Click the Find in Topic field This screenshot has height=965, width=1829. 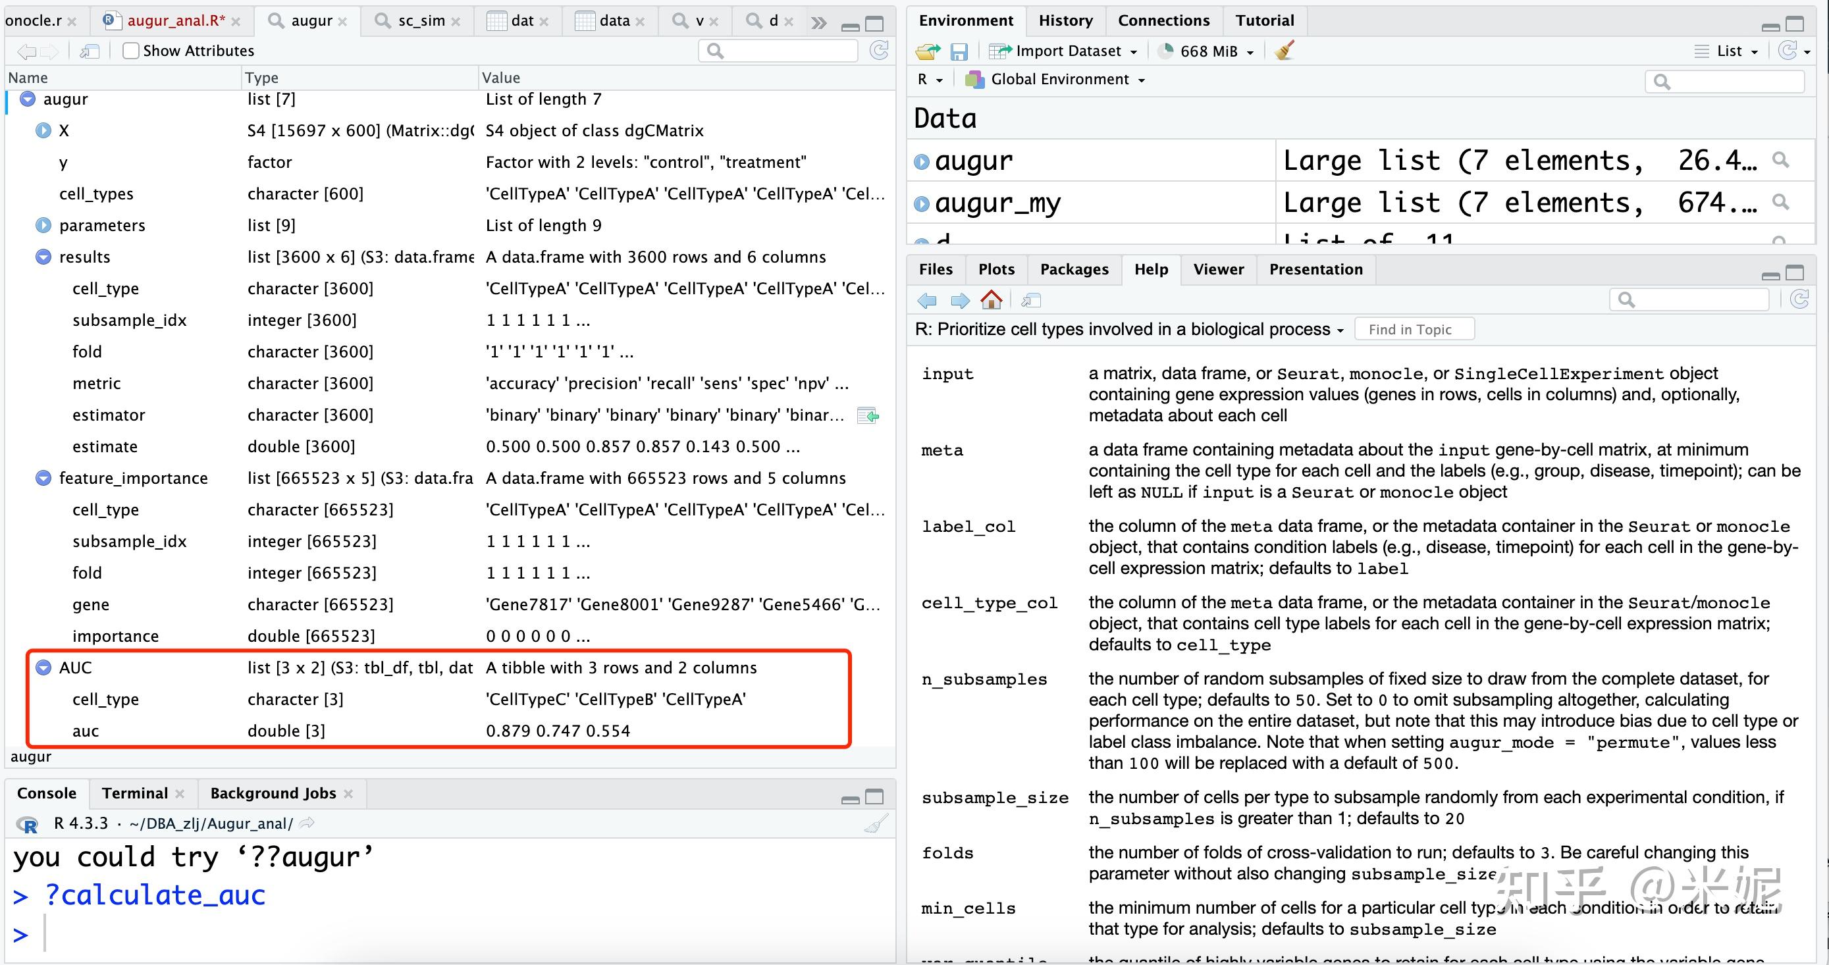(1414, 330)
